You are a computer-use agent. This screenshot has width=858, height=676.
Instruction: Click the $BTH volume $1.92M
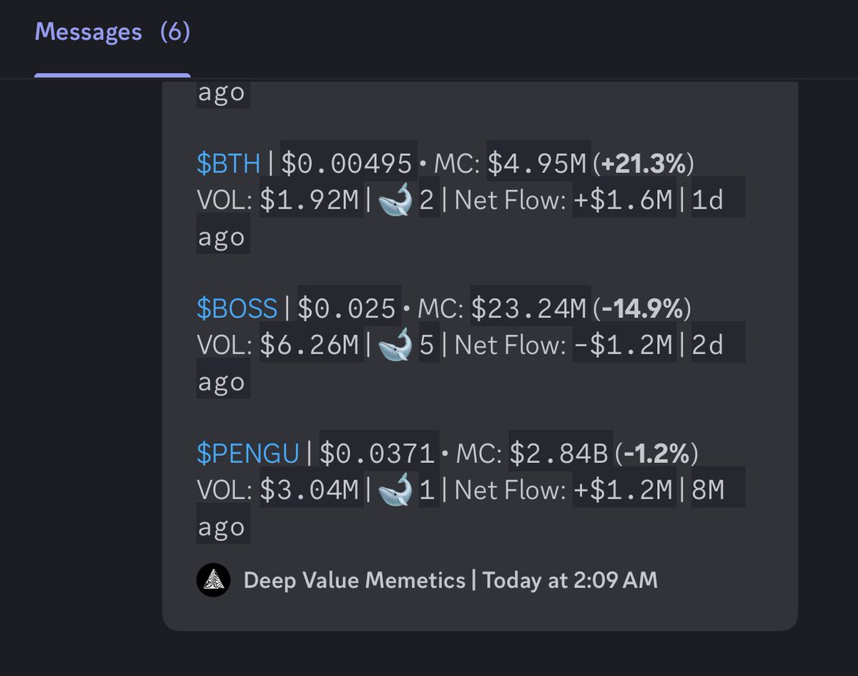click(x=310, y=201)
